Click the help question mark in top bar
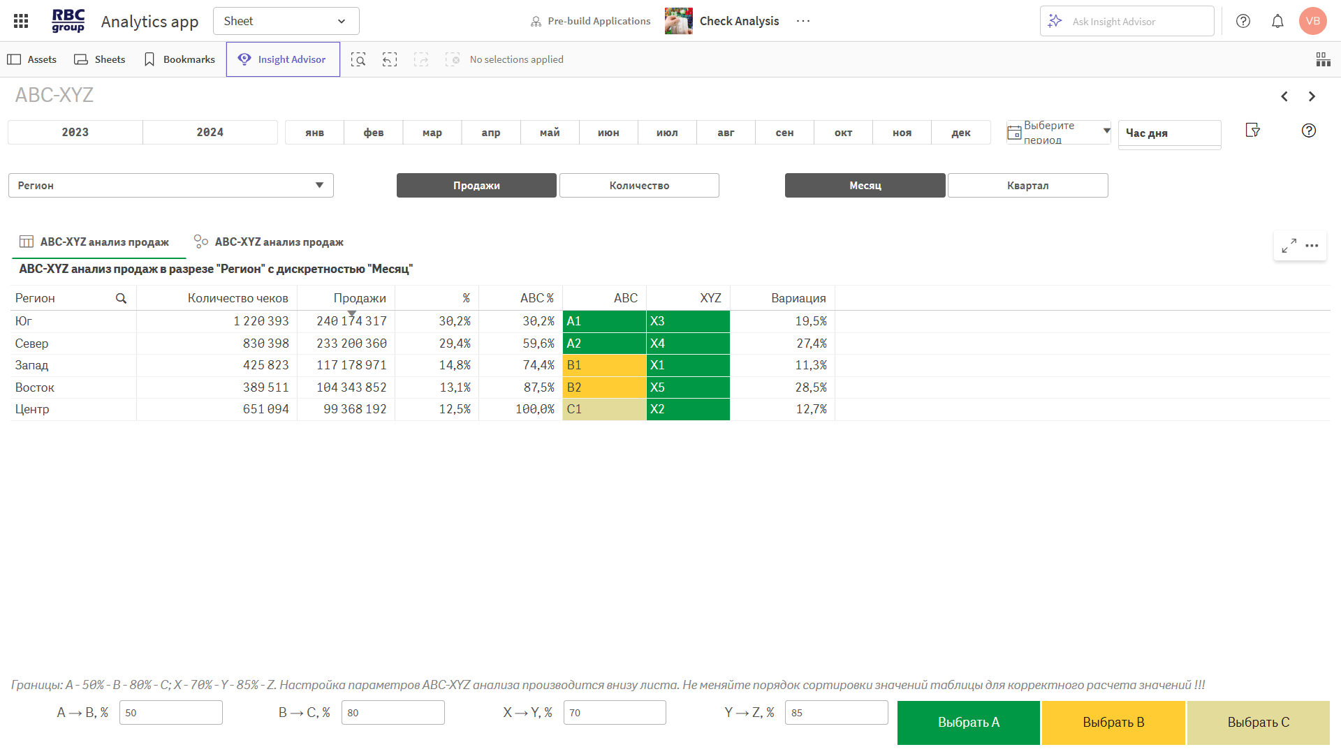The height and width of the screenshot is (754, 1341). (x=1243, y=21)
